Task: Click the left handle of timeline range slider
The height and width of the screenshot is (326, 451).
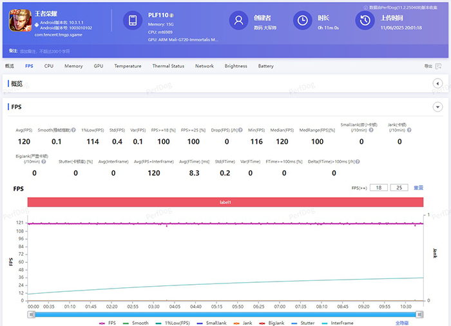Action: 30,314
